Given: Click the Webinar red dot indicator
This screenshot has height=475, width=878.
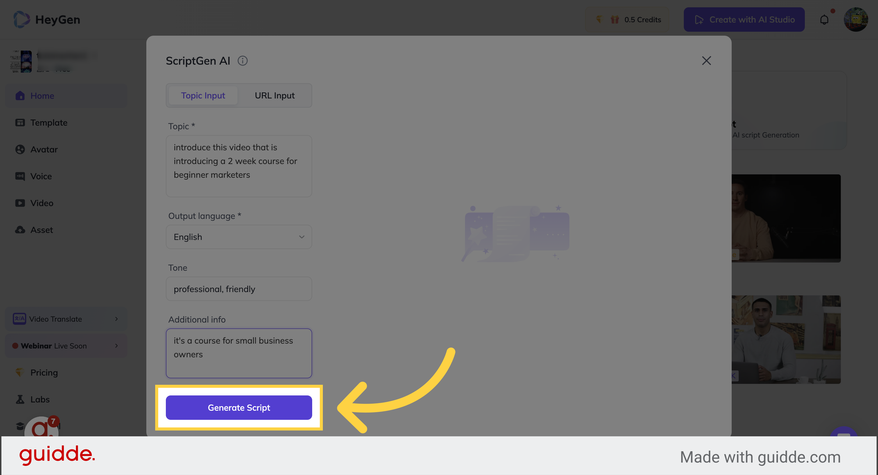Looking at the screenshot, I should [x=15, y=345].
